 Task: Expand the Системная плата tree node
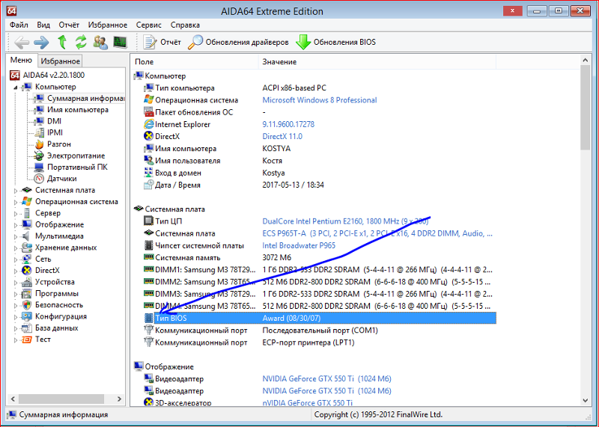click(16, 191)
